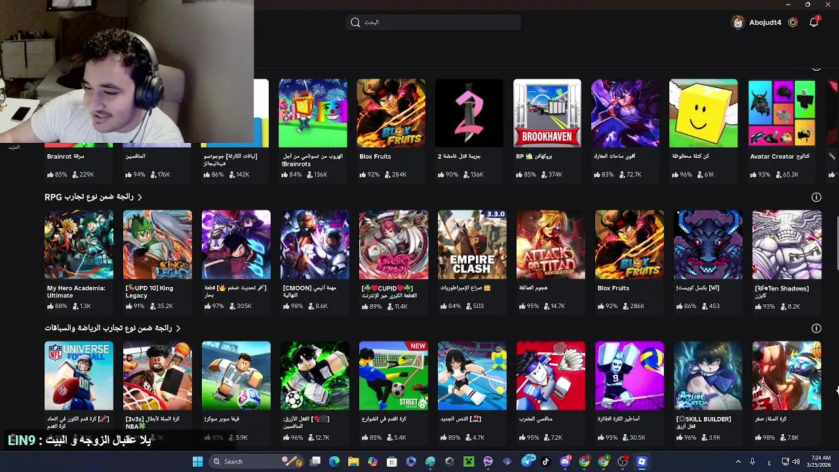Open the pink dagger number 2 game
This screenshot has width=839, height=472.
(x=469, y=113)
